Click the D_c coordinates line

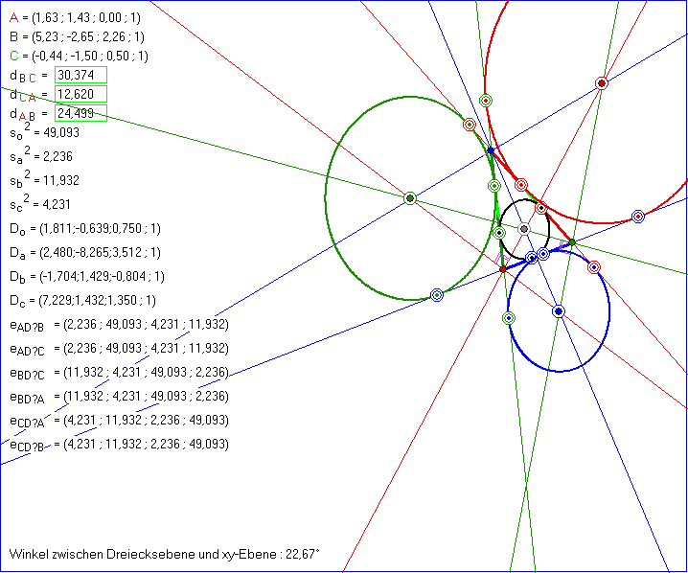pyautogui.click(x=83, y=301)
